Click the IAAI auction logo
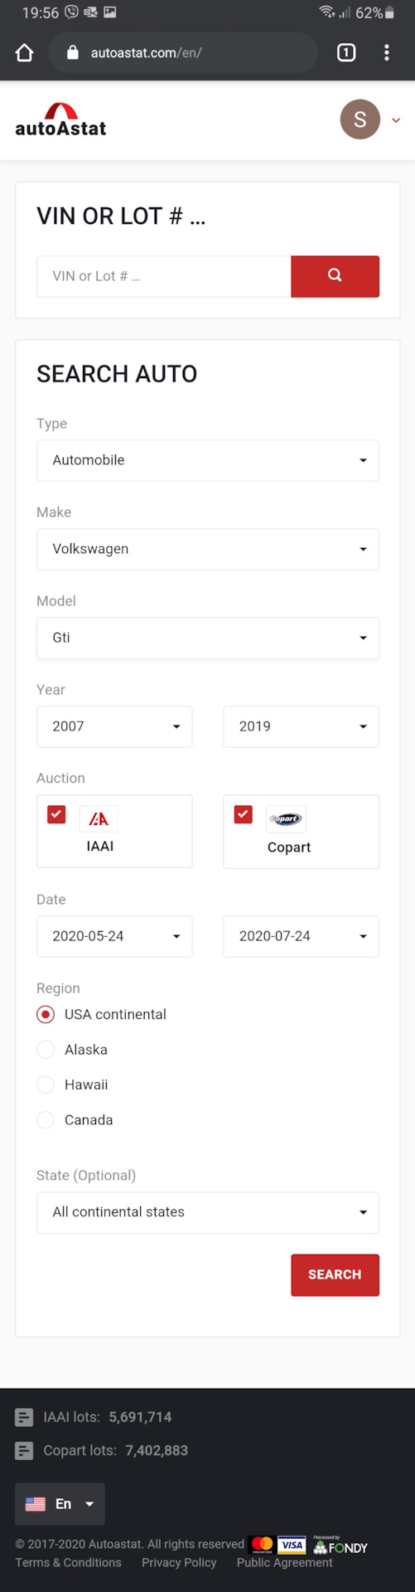This screenshot has height=1592, width=415. 99,819
